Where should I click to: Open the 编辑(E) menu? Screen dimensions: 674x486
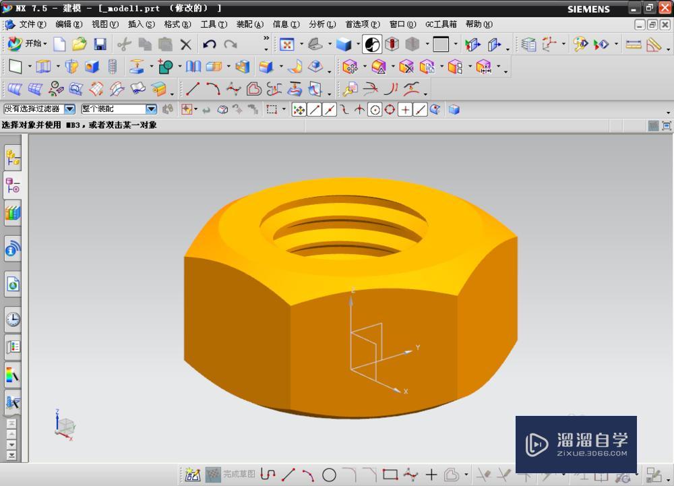click(x=69, y=24)
